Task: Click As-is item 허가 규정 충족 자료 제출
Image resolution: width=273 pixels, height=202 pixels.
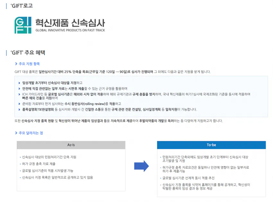Action: [39, 164]
